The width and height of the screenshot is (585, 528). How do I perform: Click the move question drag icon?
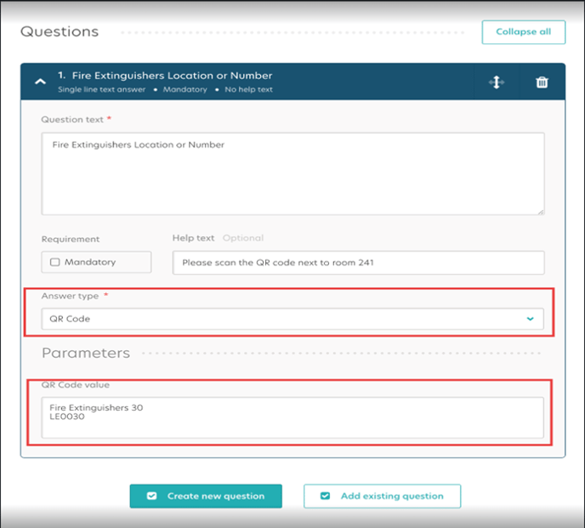coord(497,82)
